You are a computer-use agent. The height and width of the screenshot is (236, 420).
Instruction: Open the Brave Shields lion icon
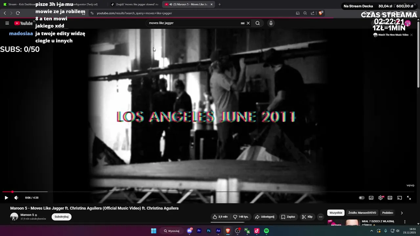point(321,13)
